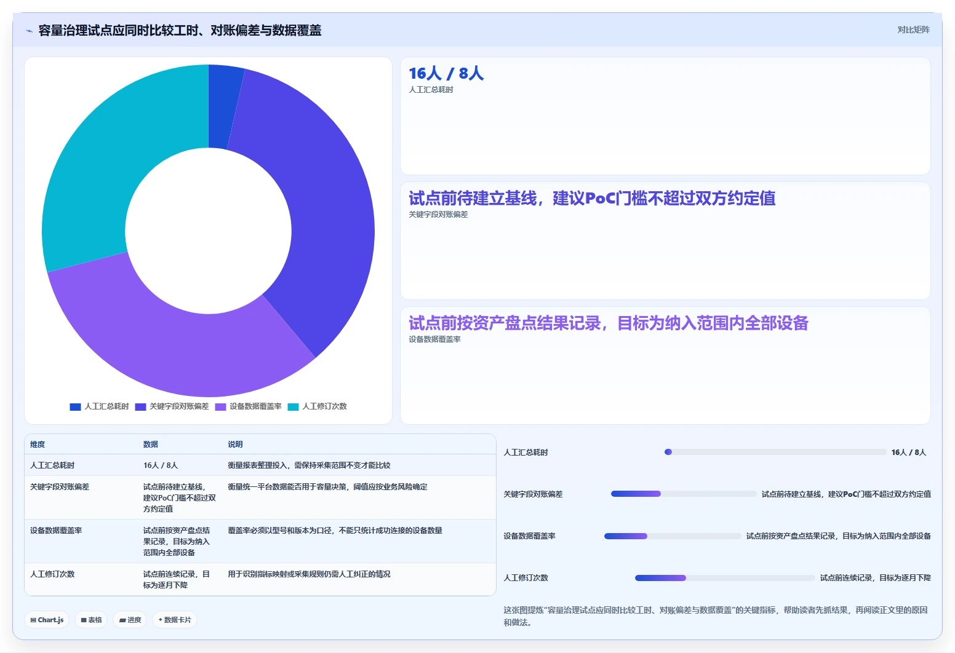Toggle 人工汇总耗时 legend item under donut chart

click(100, 406)
